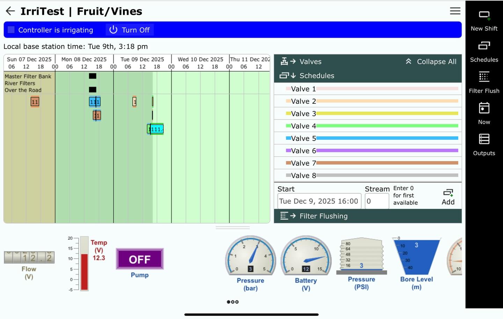Open the Temp (V) thermometer gauge
The image size is (503, 319).
coord(87,264)
